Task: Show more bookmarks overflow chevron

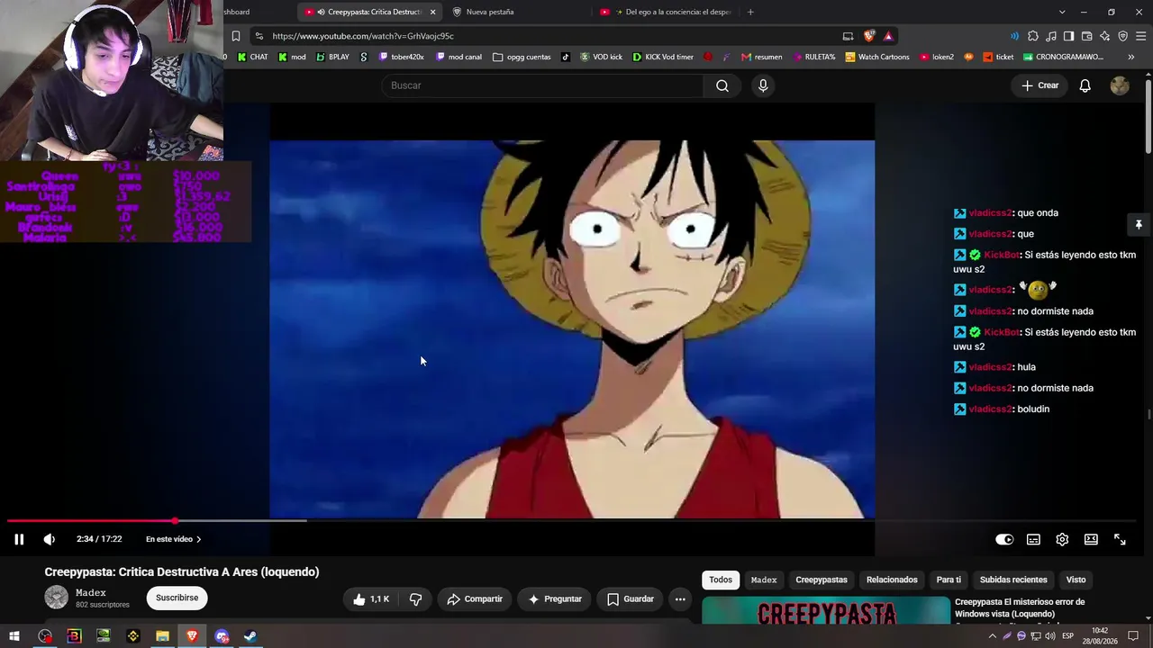Action: 1131,57
